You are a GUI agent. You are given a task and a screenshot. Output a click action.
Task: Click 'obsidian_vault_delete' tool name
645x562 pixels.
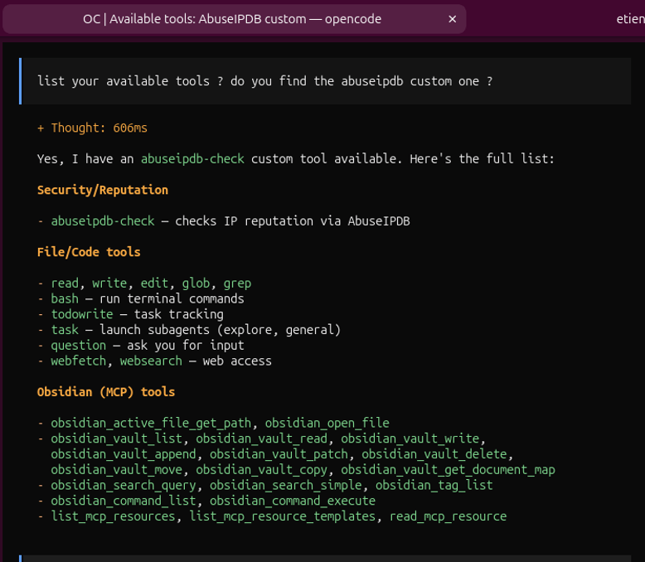(434, 454)
